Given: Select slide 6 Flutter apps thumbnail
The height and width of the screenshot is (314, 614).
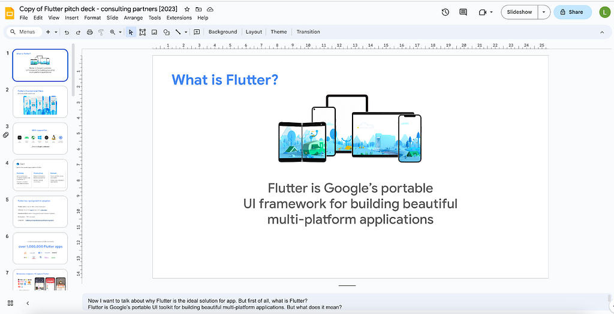Looking at the screenshot, I should tap(40, 248).
